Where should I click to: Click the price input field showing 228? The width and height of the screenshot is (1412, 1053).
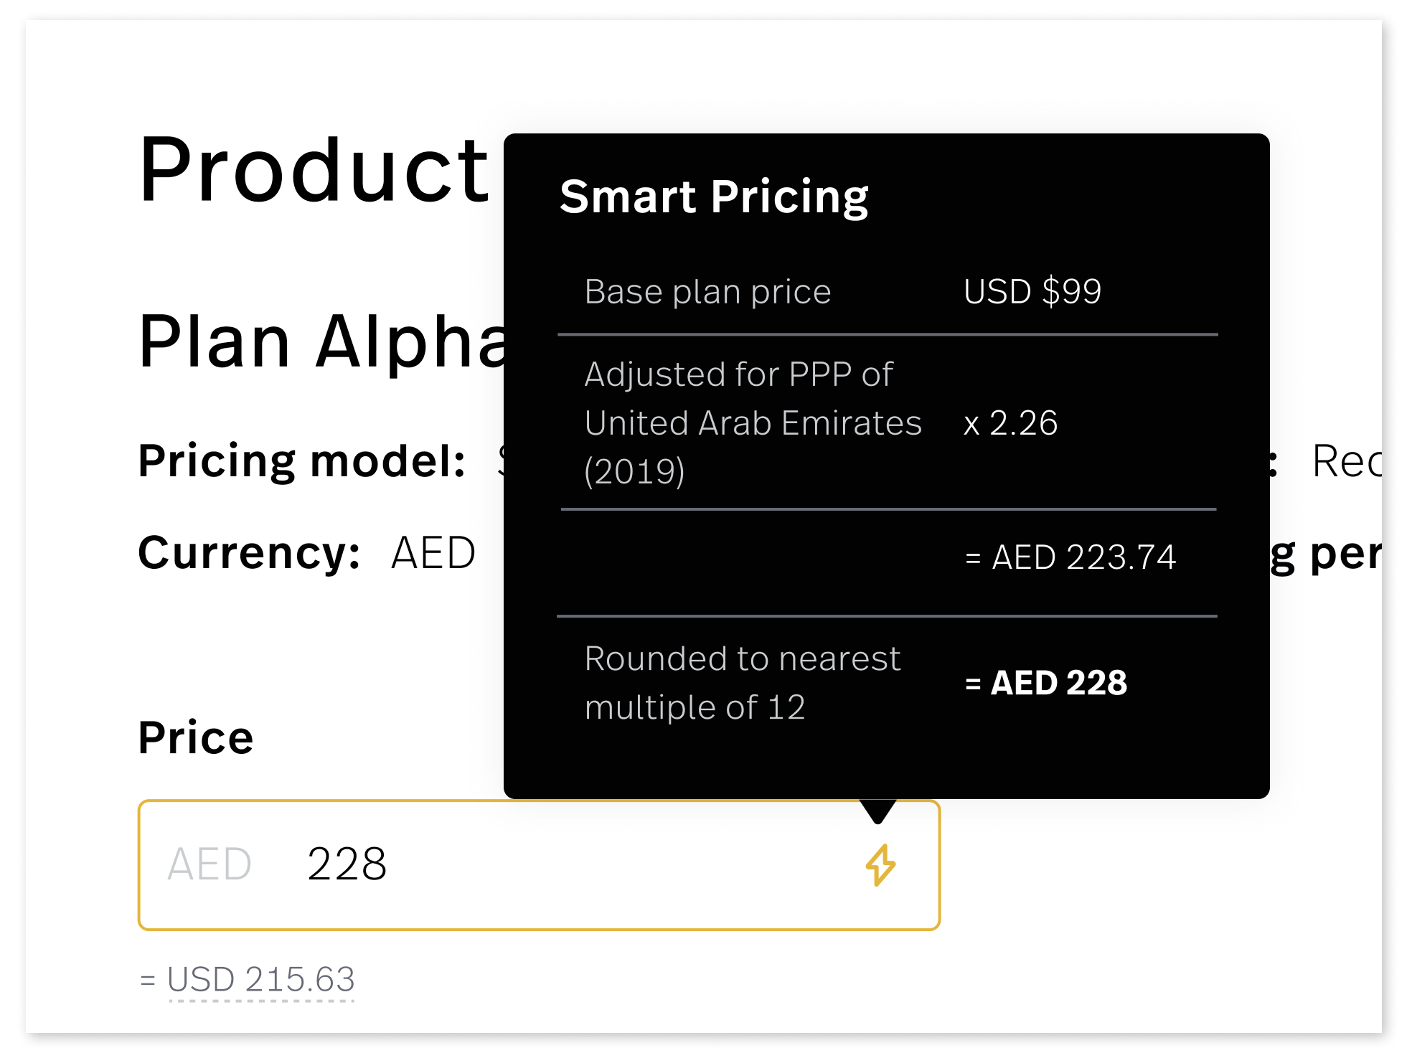tap(538, 864)
